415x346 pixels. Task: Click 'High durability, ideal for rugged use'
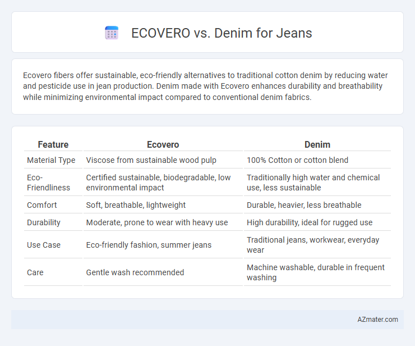pos(310,222)
